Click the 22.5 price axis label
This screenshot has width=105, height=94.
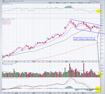point(102,58)
